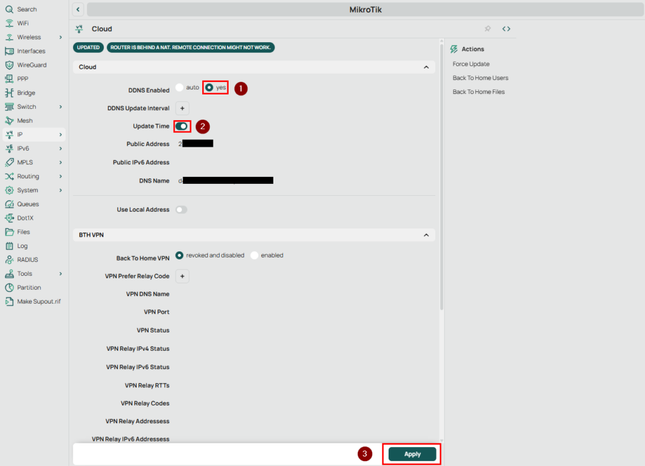Collapse the Cloud section chevron

pyautogui.click(x=426, y=67)
